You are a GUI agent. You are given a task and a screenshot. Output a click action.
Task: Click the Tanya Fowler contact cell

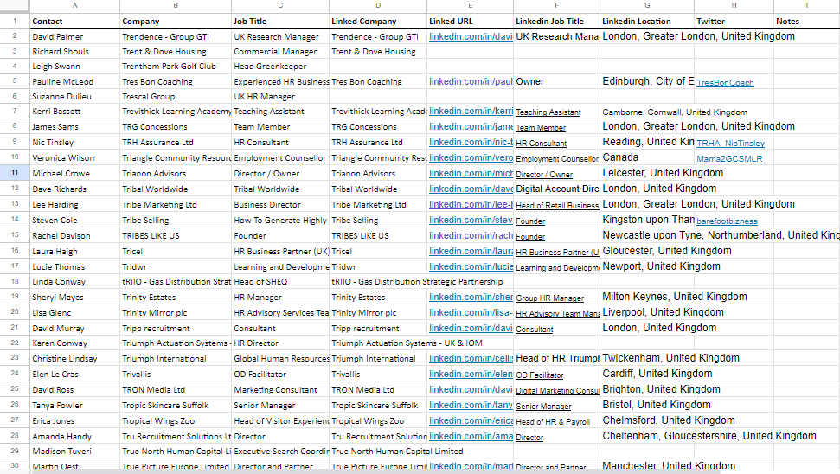click(74, 406)
